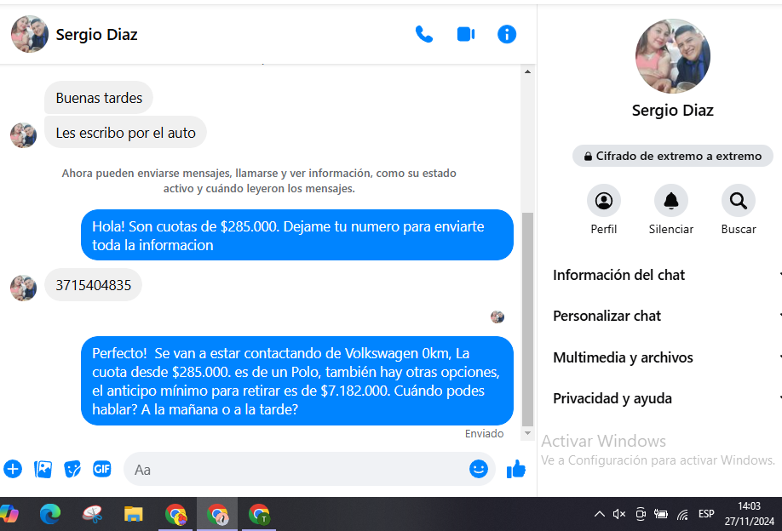Open the GIF picker
Screen dimensions: 782x531
click(x=102, y=469)
